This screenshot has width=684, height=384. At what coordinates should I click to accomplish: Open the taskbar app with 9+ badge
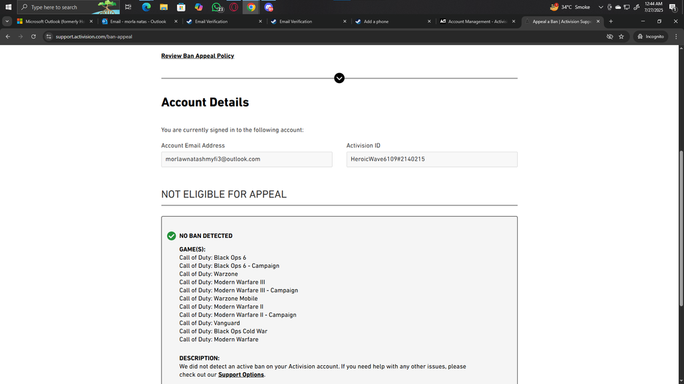pyautogui.click(x=269, y=7)
